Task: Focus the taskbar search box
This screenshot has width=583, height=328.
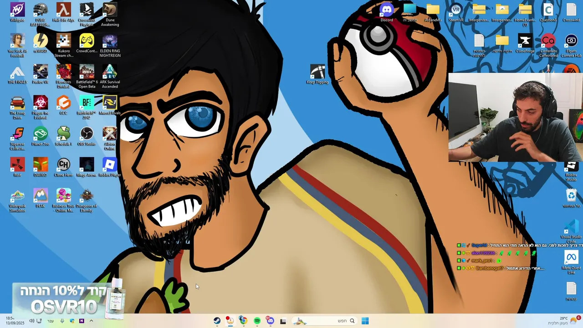Action: tap(324, 321)
